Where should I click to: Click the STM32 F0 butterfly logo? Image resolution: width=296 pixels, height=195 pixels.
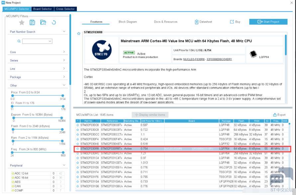(102, 50)
